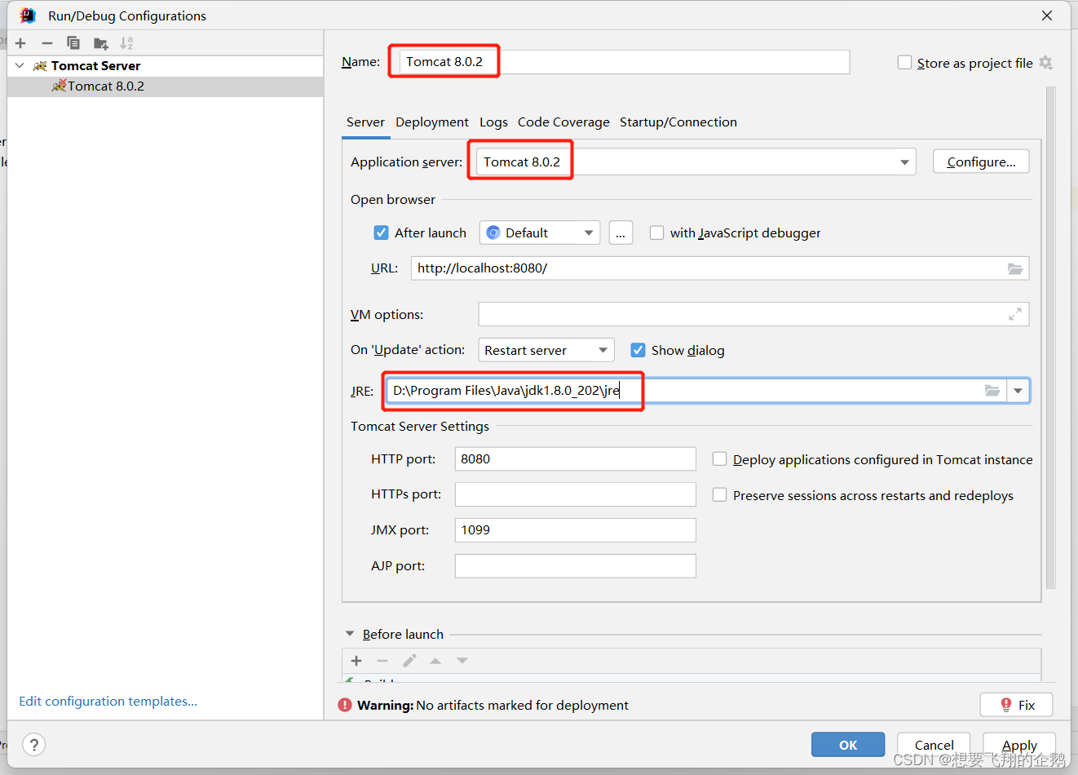Add new configuration with plus icon

[x=20, y=43]
